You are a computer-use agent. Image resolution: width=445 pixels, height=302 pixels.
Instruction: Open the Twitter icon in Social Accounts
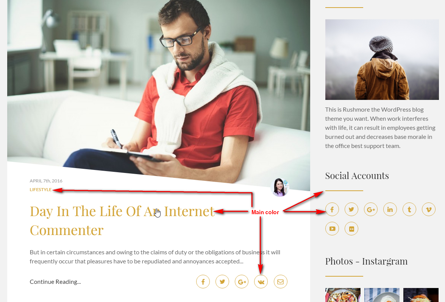(351, 210)
